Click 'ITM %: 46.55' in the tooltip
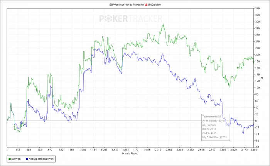This screenshot has width=270, height=166. click(x=209, y=133)
